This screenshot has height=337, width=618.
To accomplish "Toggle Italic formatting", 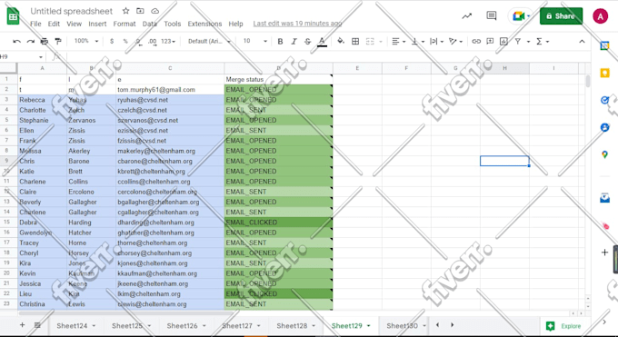I will click(x=294, y=42).
